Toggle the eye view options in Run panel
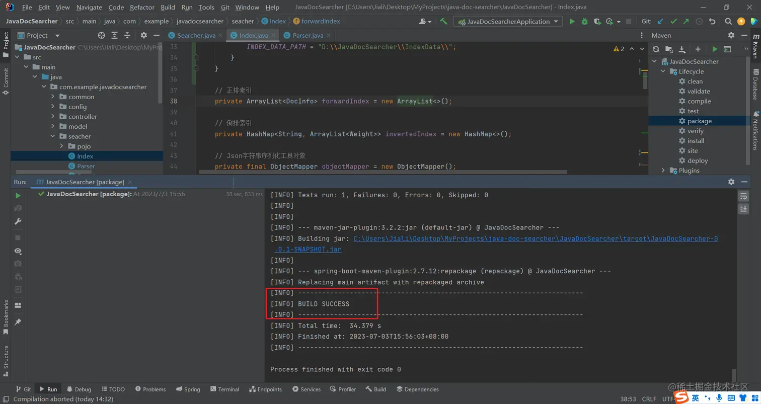Image resolution: width=761 pixels, height=404 pixels. point(18,251)
